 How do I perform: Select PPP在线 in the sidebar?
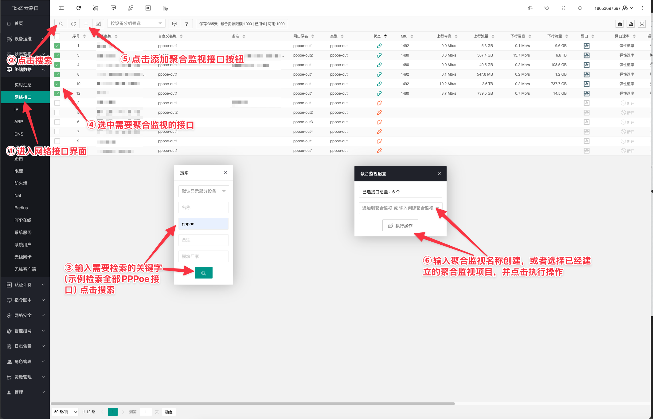pos(23,220)
